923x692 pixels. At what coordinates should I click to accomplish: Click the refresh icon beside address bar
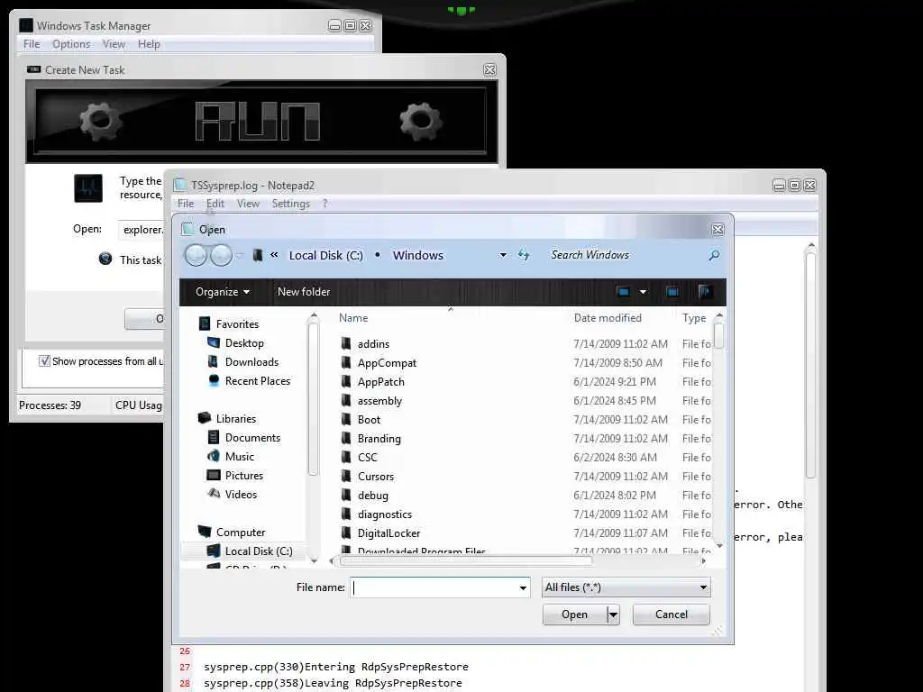tap(524, 255)
